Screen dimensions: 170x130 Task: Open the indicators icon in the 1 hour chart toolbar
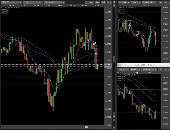pos(165,2)
